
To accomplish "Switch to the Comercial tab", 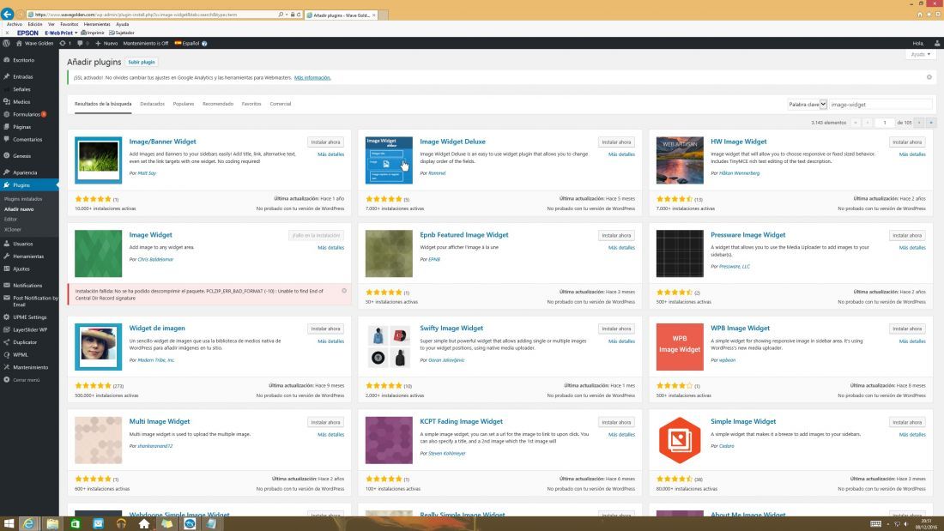I will pyautogui.click(x=281, y=104).
